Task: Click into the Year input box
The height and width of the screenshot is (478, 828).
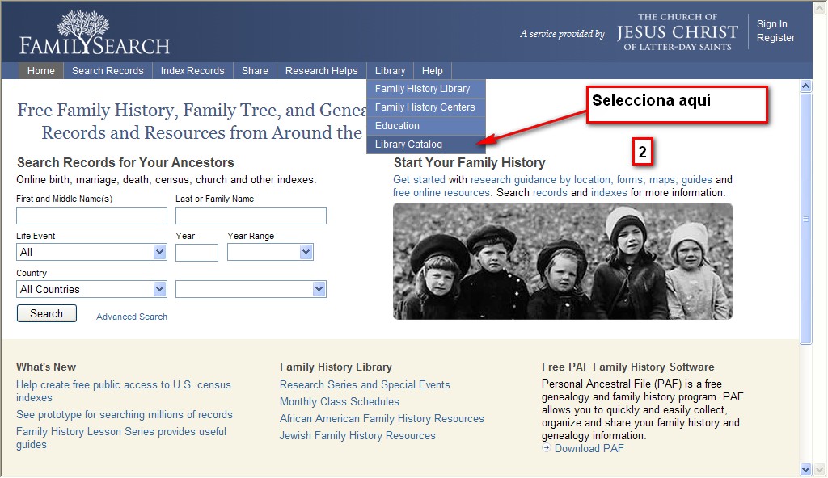Action: pos(196,253)
